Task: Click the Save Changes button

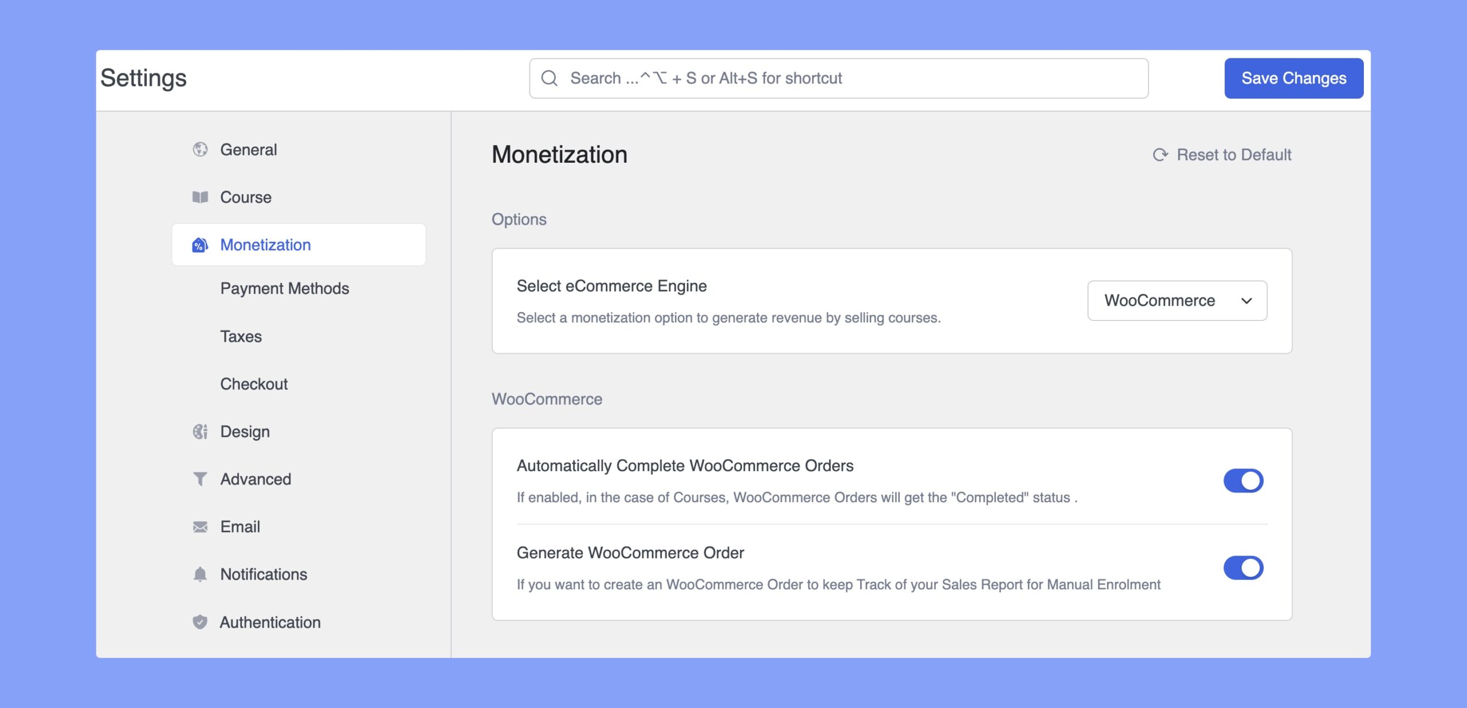Action: click(x=1294, y=78)
